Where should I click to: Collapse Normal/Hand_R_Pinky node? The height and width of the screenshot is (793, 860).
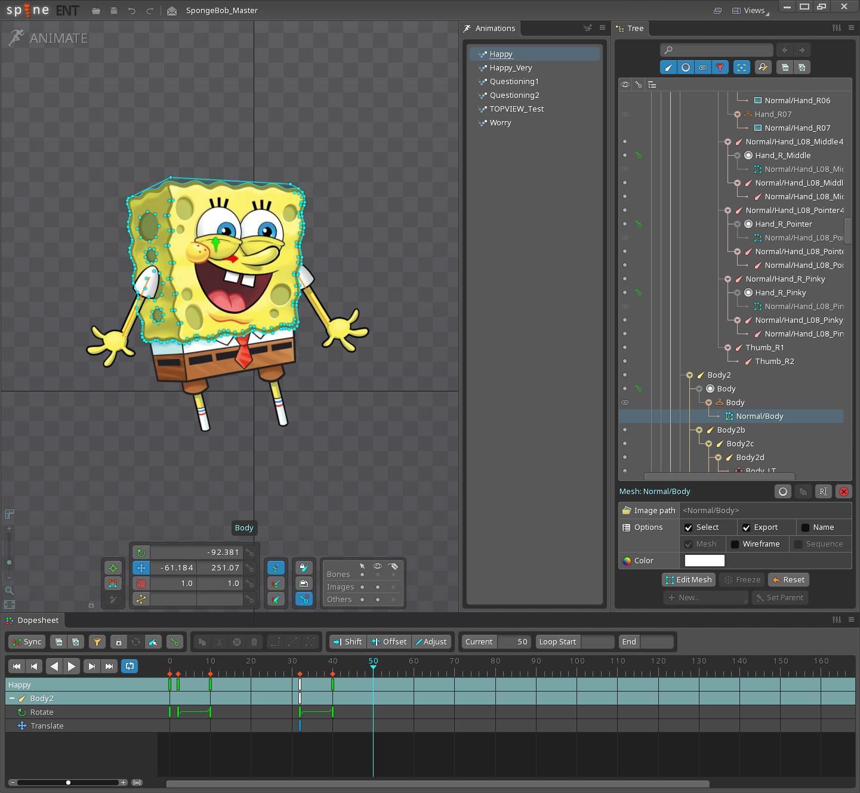point(728,279)
